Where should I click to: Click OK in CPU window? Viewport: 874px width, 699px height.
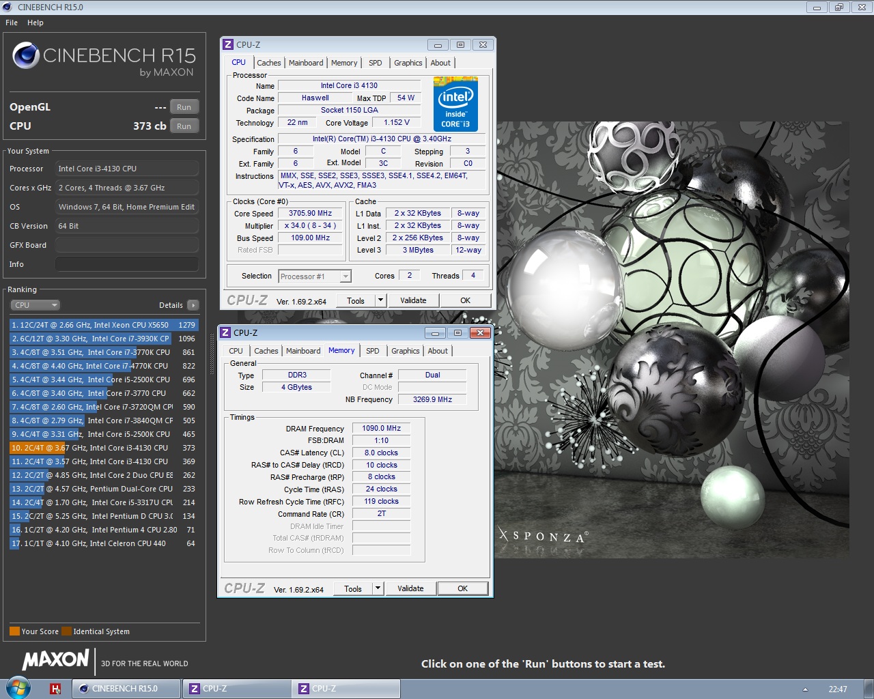point(465,300)
